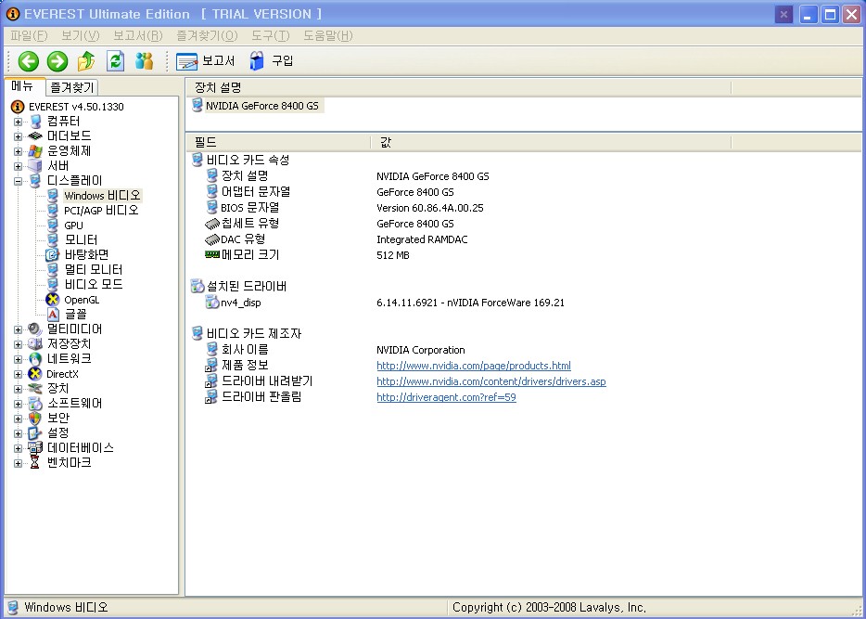Open the nvidia.com drivers.asp download link
Image resolution: width=866 pixels, height=619 pixels.
491,382
